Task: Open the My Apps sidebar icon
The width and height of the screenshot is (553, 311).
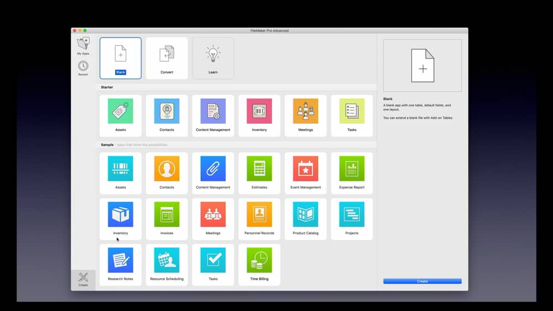Action: (x=84, y=45)
